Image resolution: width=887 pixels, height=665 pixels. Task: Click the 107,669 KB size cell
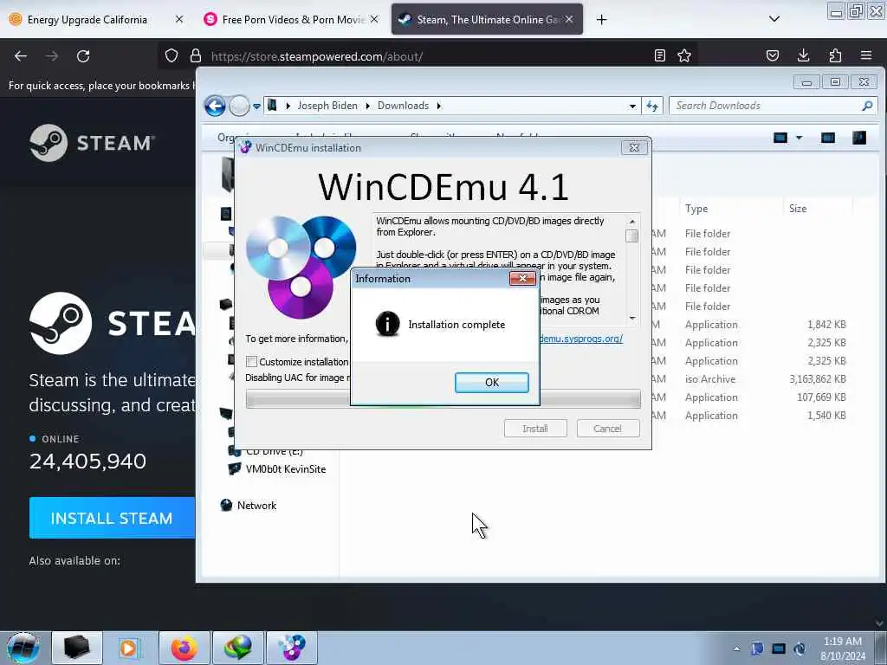pos(821,397)
